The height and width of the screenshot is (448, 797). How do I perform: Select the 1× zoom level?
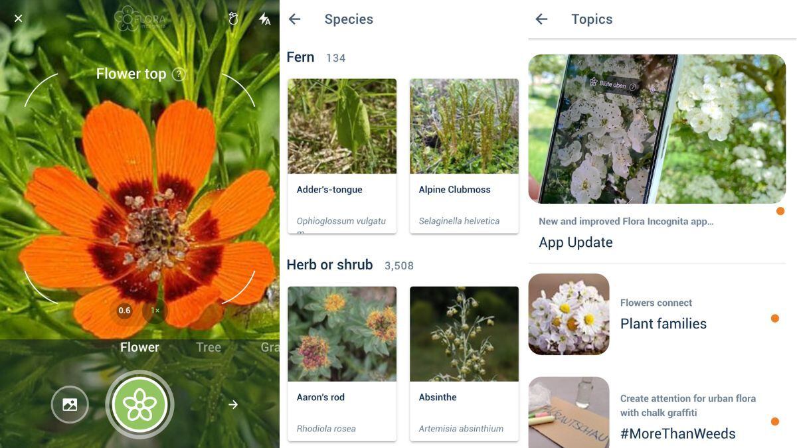point(155,311)
